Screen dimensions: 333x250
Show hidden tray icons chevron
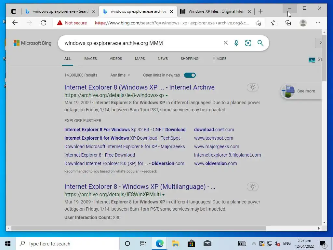254,243
